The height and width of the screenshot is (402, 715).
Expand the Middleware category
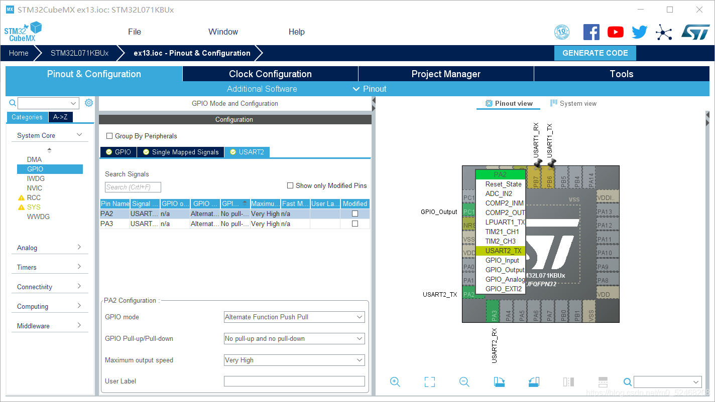79,325
